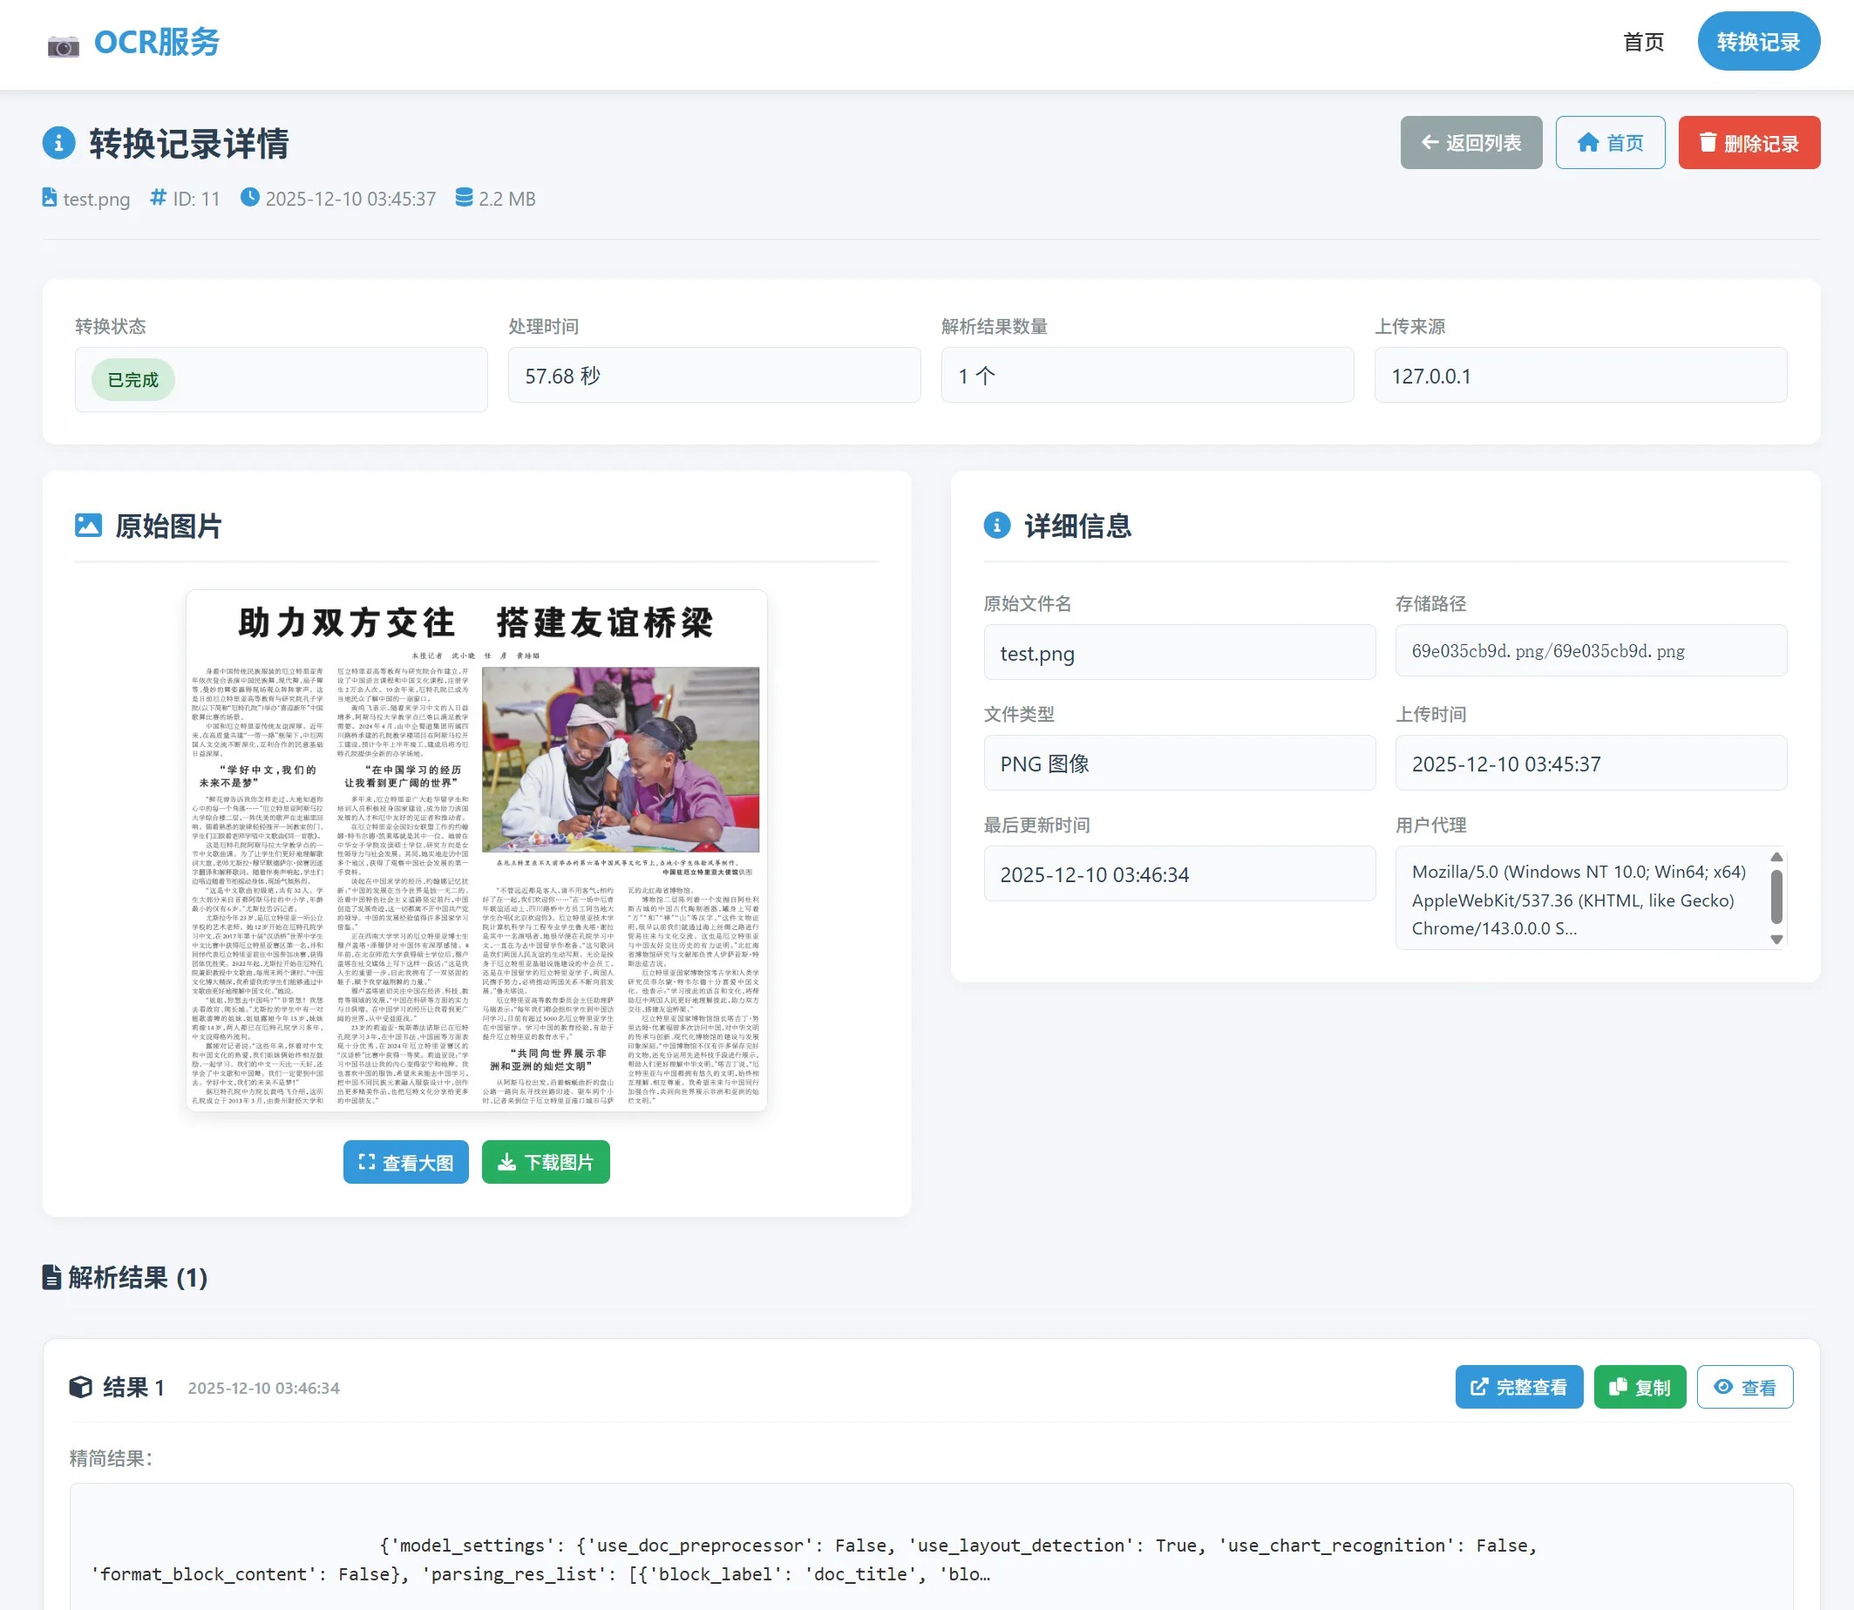Click the house icon on the 首页 button
Image resolution: width=1854 pixels, height=1610 pixels.
pyautogui.click(x=1586, y=142)
